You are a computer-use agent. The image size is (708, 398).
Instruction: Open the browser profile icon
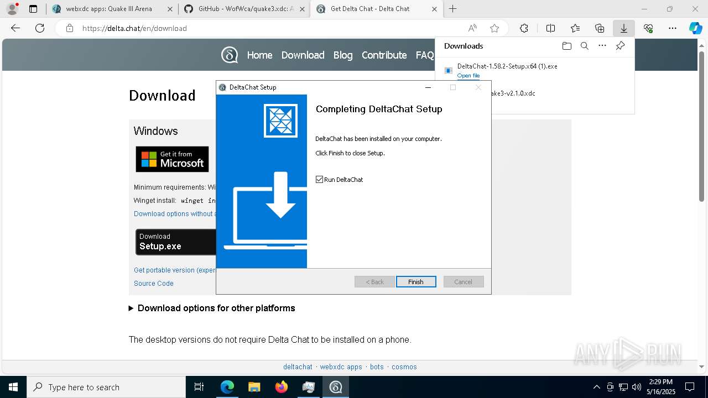[x=12, y=9]
